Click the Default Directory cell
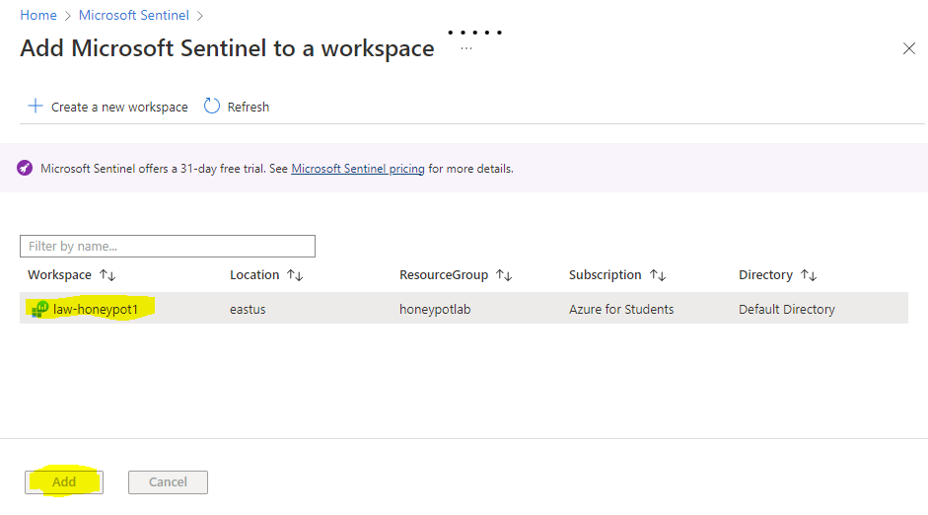The height and width of the screenshot is (515, 928). [x=787, y=309]
